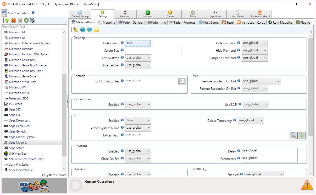Click the orange X delete system icon
Image resolution: width=316 pixels, height=195 pixels.
14,20
